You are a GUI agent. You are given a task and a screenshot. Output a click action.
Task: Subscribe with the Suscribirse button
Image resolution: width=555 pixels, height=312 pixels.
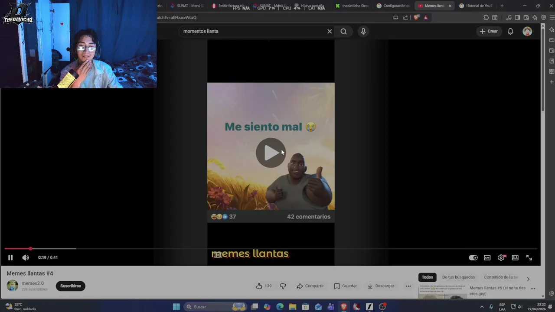(x=71, y=286)
